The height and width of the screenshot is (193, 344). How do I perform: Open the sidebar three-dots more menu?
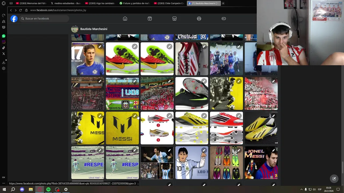click(4, 183)
